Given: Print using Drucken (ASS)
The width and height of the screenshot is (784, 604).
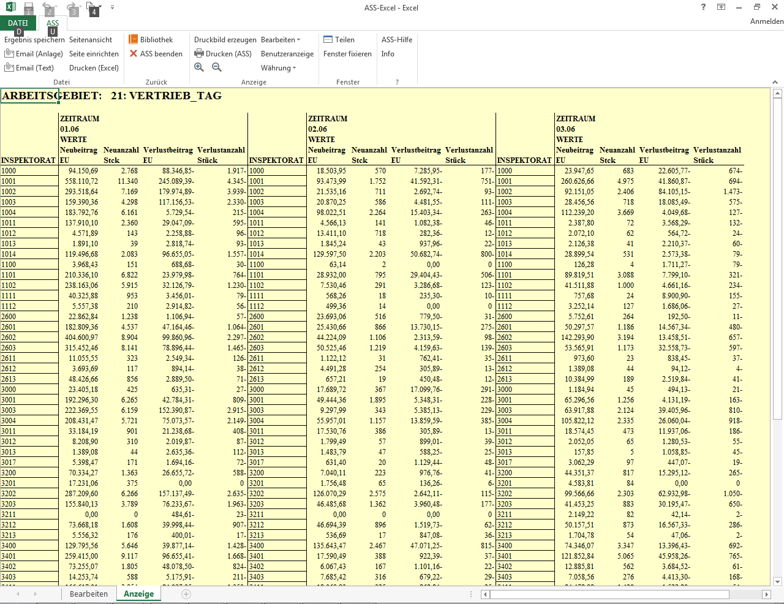Looking at the screenshot, I should click(223, 54).
